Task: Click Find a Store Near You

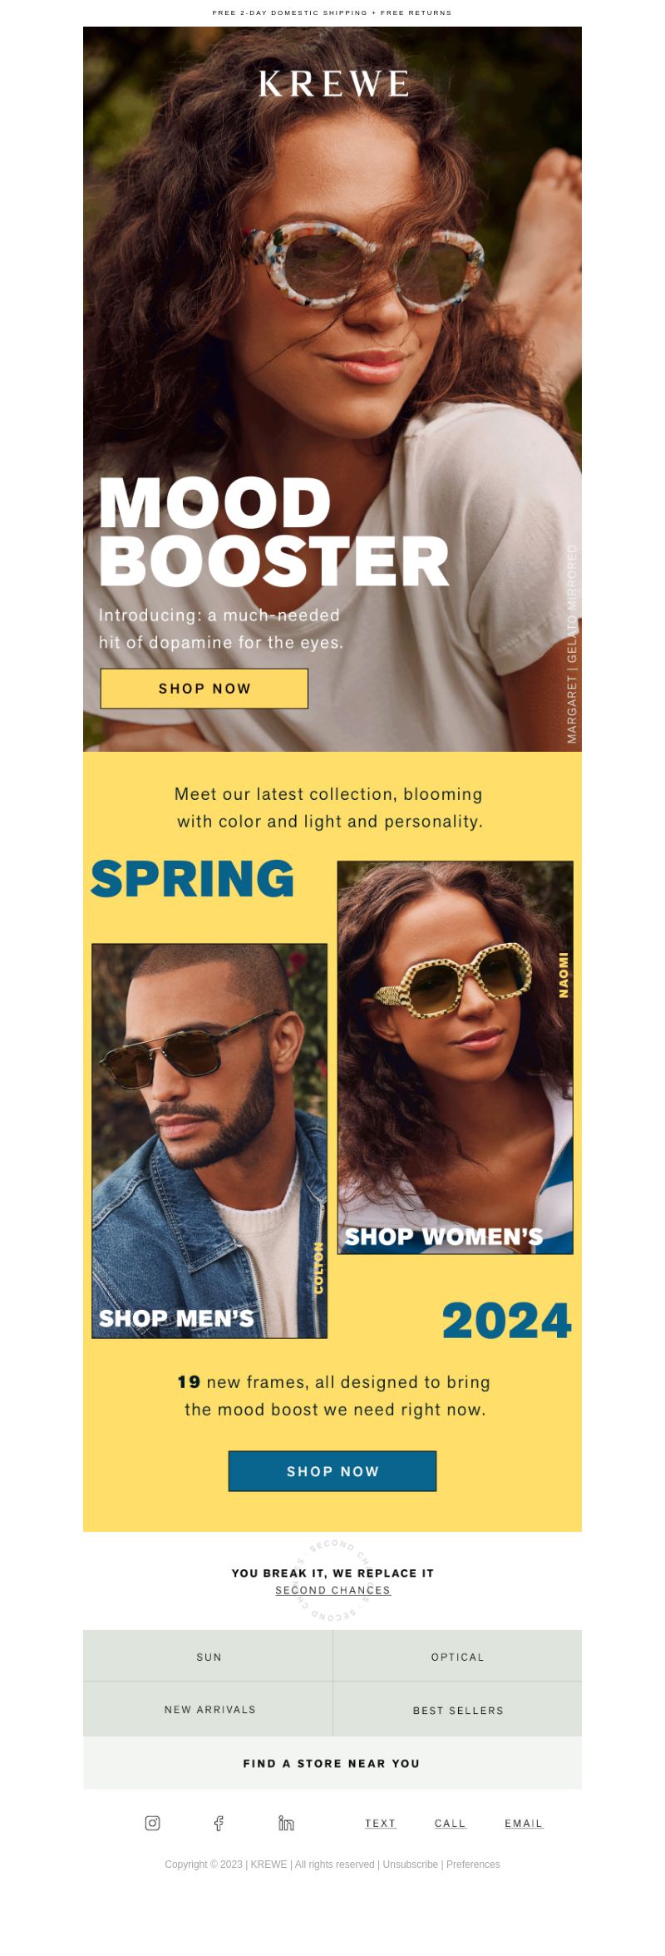Action: coord(332,1763)
